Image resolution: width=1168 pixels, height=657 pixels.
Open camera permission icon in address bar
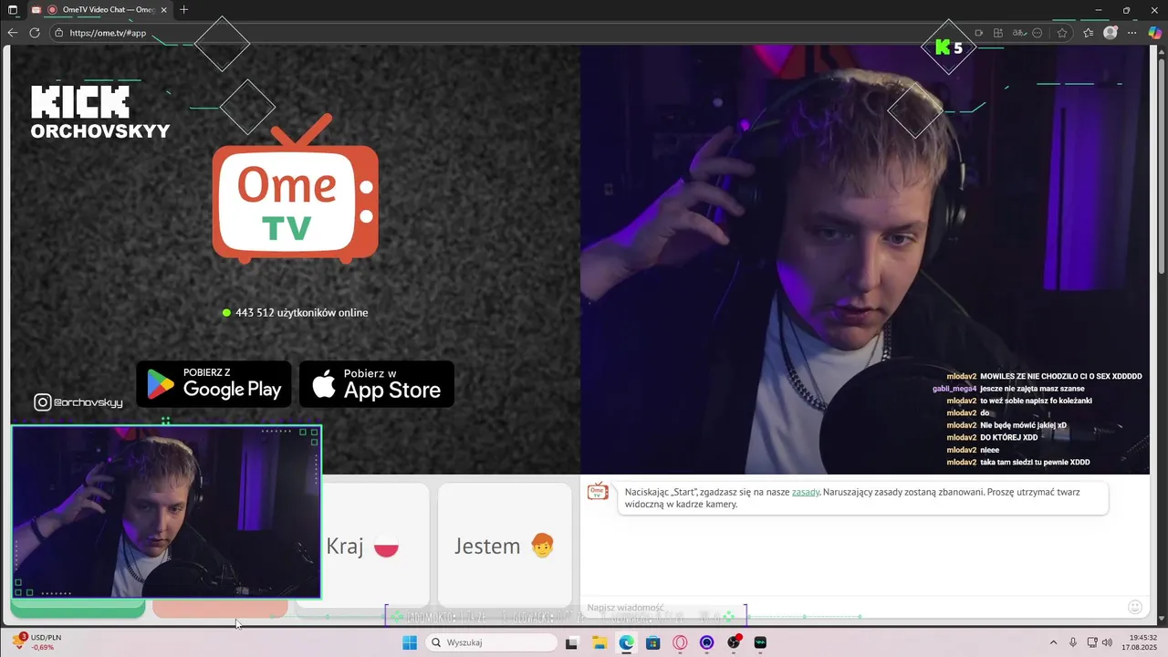click(x=978, y=33)
